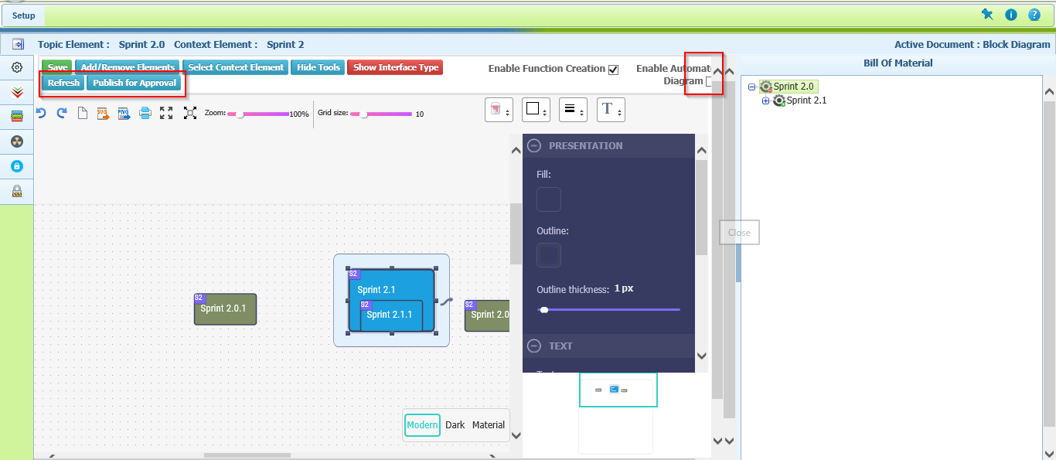This screenshot has height=460, width=1056.
Task: Click the zoom-to-fit icon
Action: click(x=190, y=113)
